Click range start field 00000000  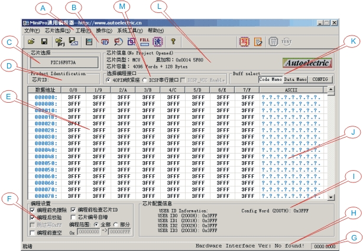point(89,232)
